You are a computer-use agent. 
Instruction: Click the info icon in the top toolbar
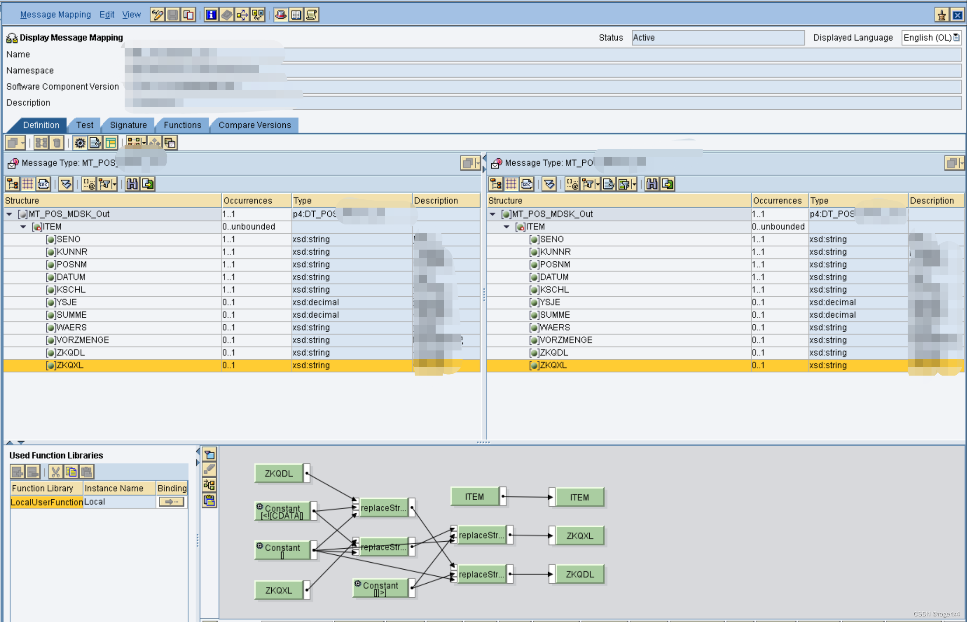click(x=211, y=14)
